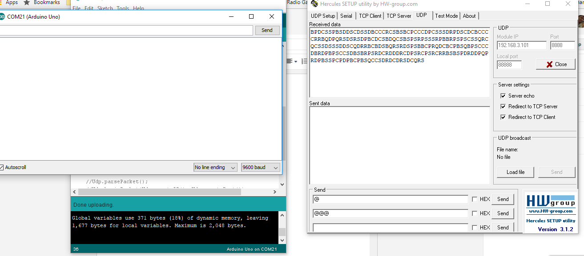Open Edit menu in Arduino IDE
The width and height of the screenshot is (584, 256).
89,8
